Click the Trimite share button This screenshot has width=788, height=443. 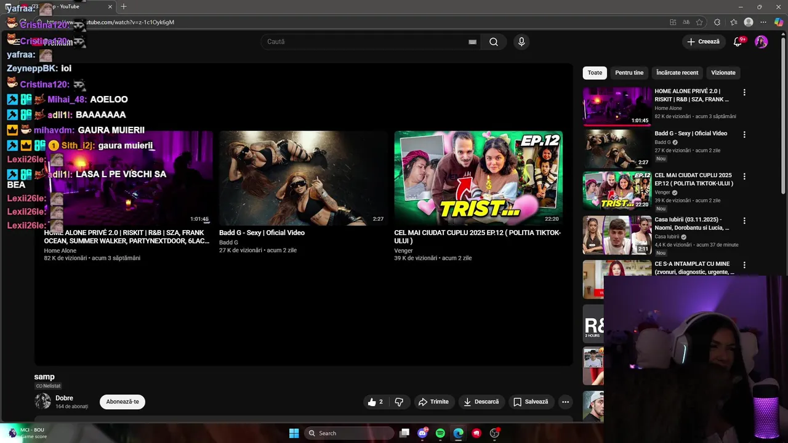pos(433,402)
